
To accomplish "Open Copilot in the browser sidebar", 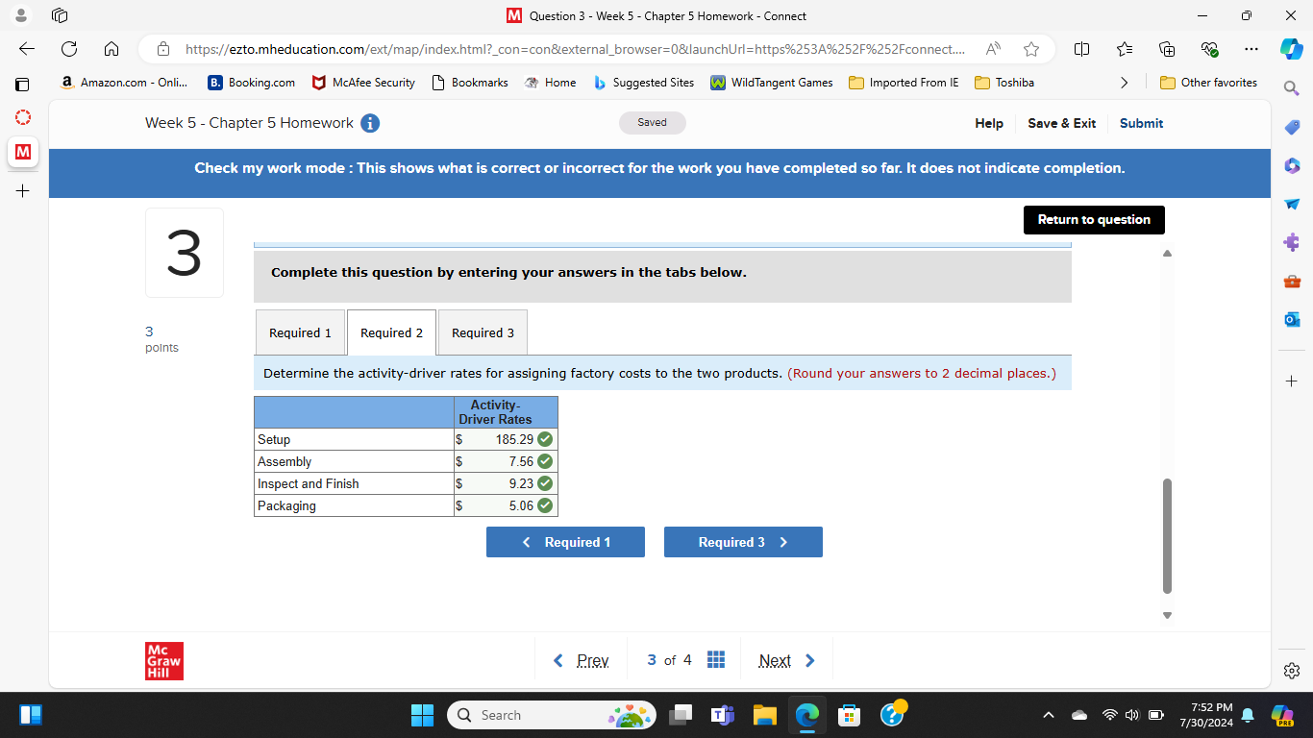I will (x=1291, y=49).
